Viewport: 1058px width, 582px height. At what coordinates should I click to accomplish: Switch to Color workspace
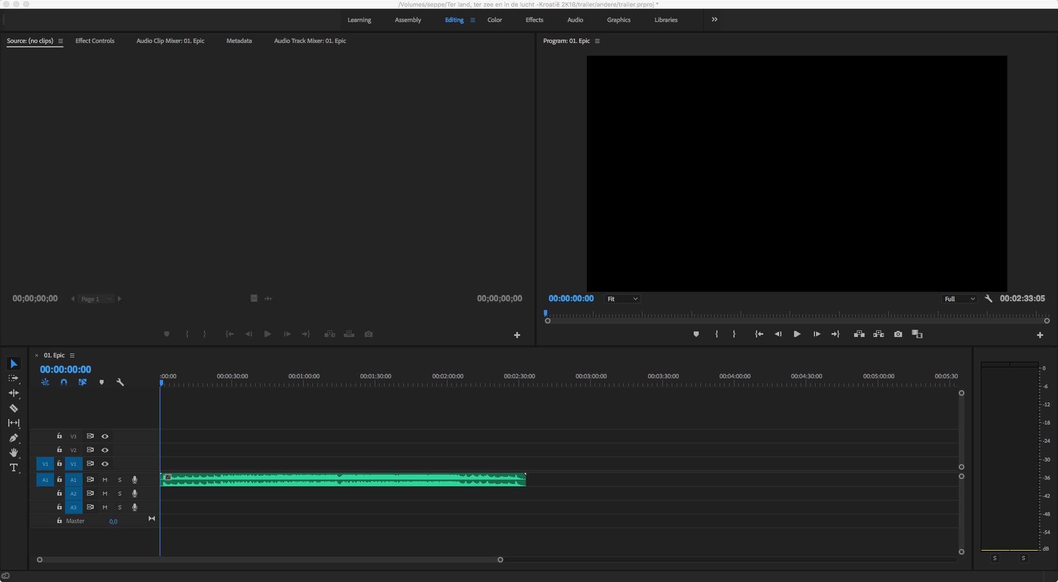[x=495, y=20]
